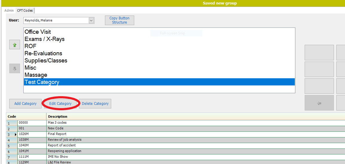The image size is (345, 164).
Task: Select the Test Category row
Action: tap(159, 82)
